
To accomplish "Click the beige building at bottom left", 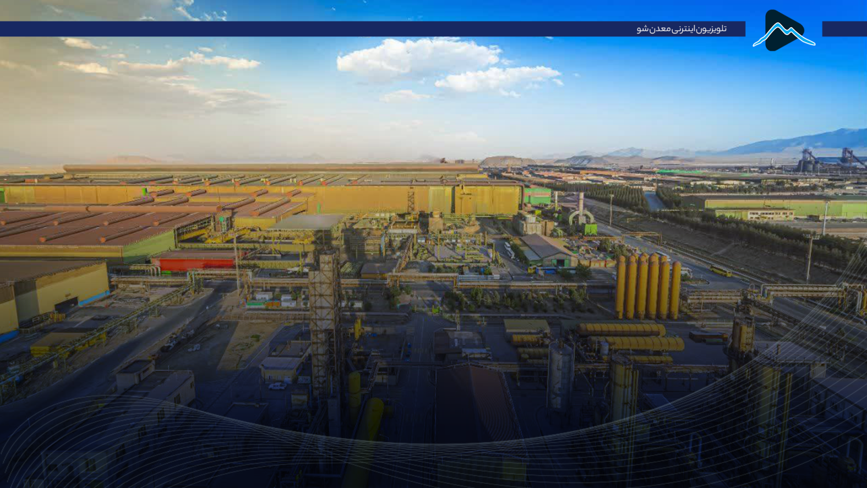I will click(x=155, y=383).
